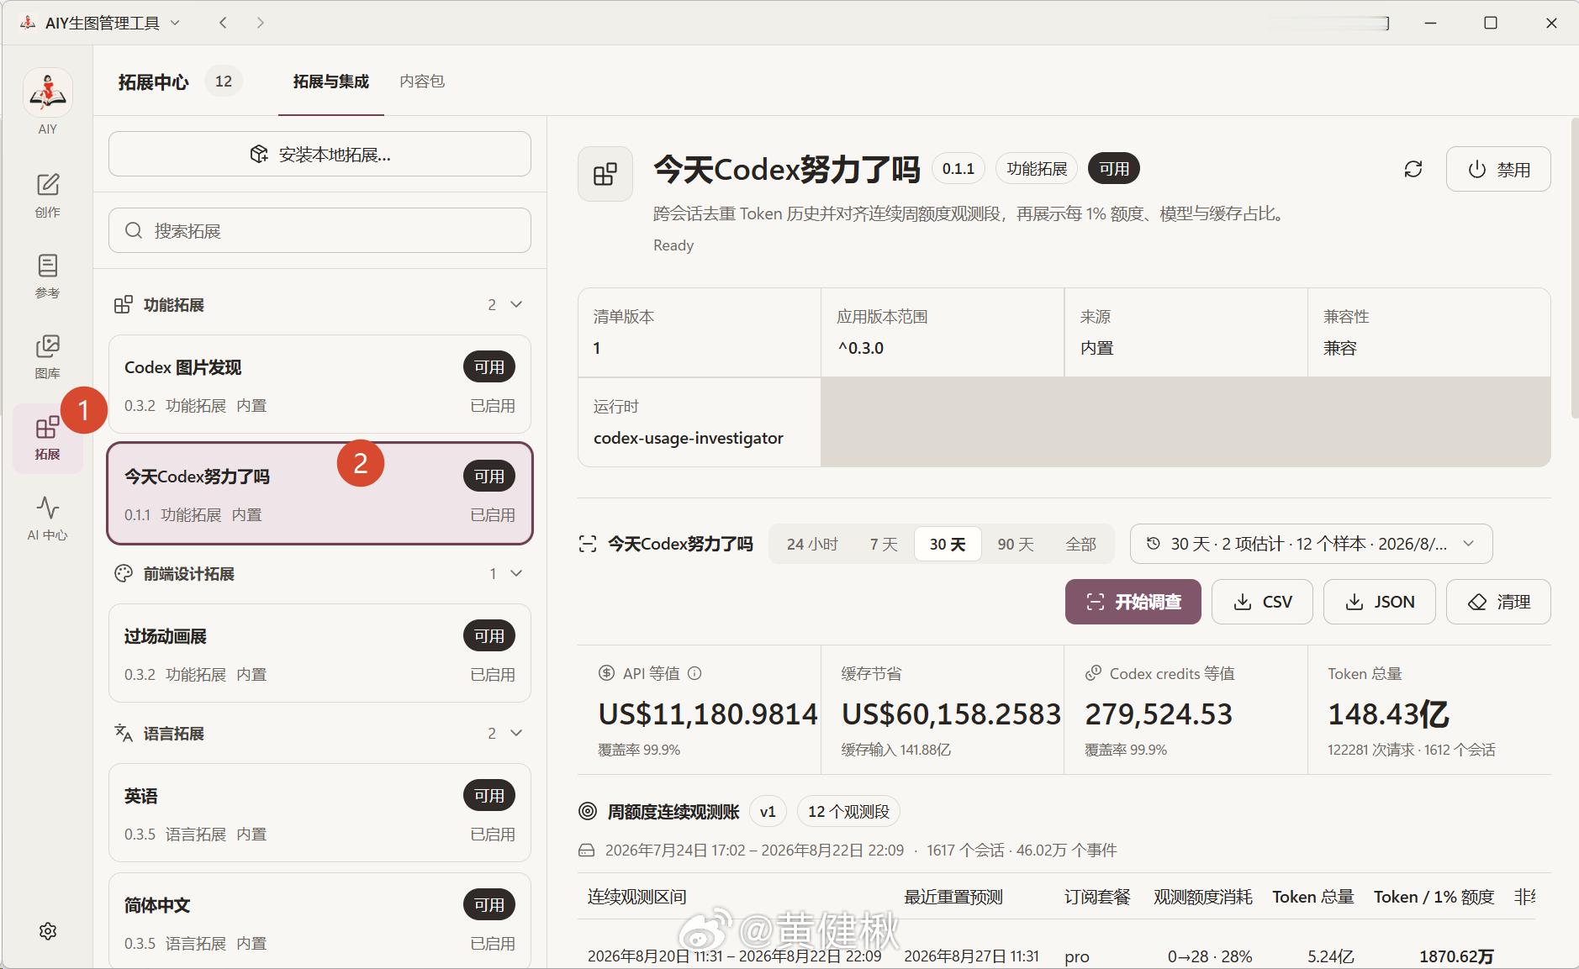Click the extension icon beside the detail title
Viewport: 1579px width, 969px height.
605,174
